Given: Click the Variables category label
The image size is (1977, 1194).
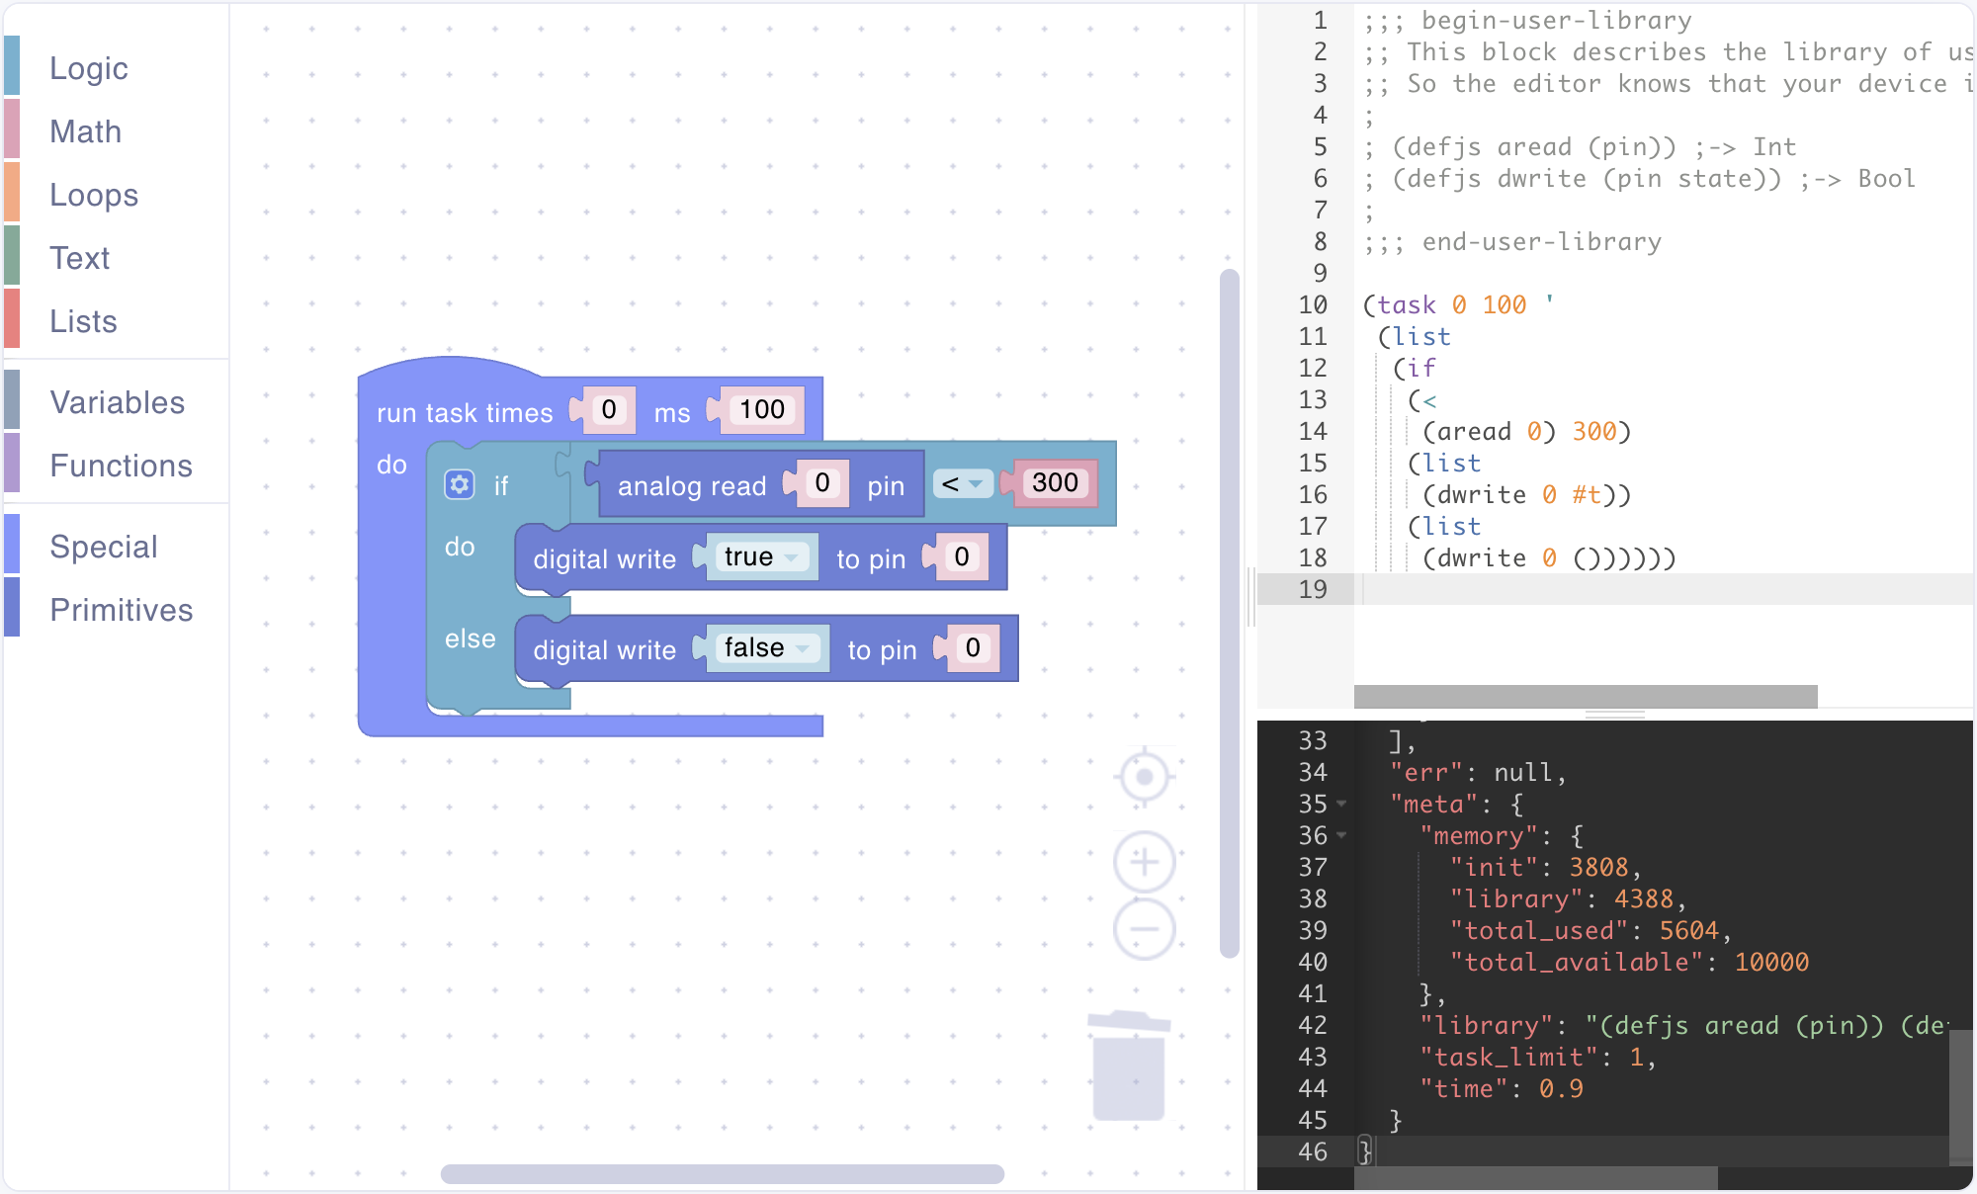Looking at the screenshot, I should pyautogui.click(x=118, y=402).
